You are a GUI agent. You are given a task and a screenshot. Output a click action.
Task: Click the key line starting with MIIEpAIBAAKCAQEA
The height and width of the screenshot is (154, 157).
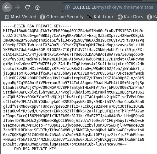coord(74,31)
